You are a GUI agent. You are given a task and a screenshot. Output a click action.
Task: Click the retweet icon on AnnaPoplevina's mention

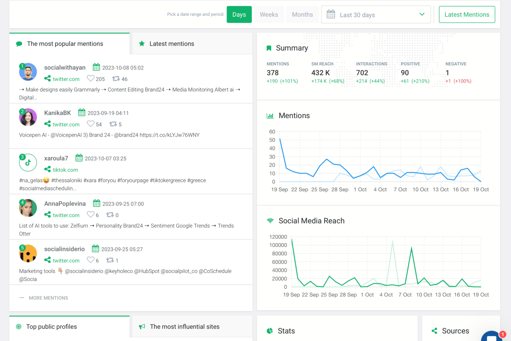tap(110, 215)
